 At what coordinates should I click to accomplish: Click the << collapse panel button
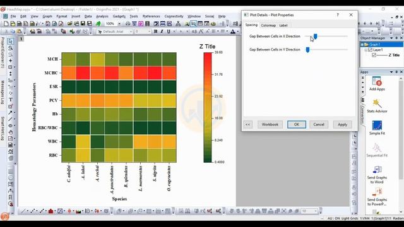pyautogui.click(x=247, y=124)
